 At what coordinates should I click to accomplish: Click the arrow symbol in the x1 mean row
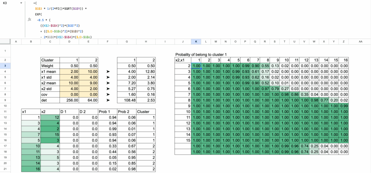108,71
